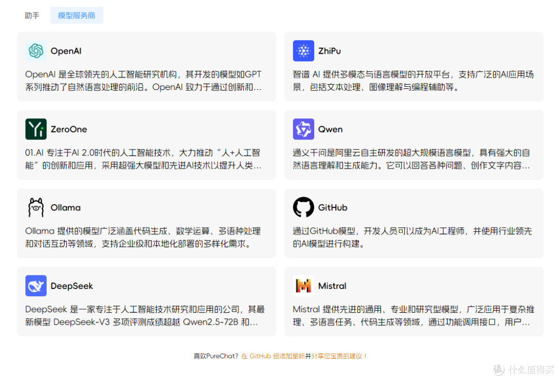Click the 喜欢PureChat? footer text

[216, 356]
